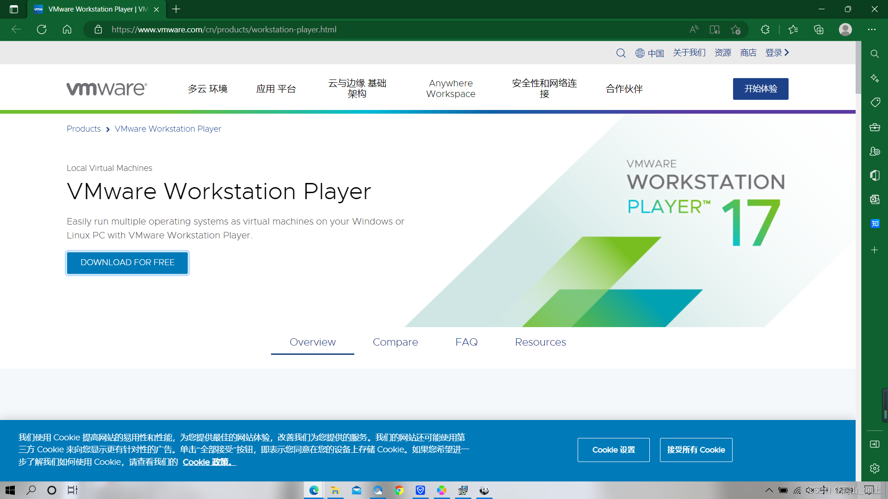Click Products breadcrumb link
888x499 pixels.
coord(84,129)
